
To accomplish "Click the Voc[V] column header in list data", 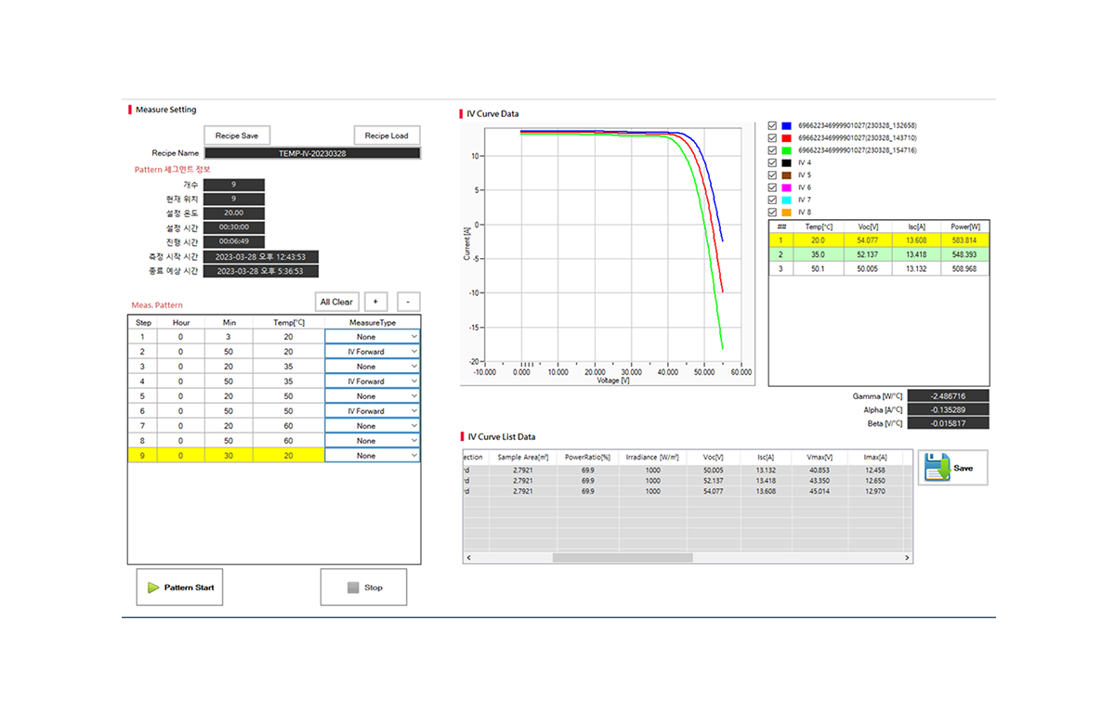I will tap(715, 457).
